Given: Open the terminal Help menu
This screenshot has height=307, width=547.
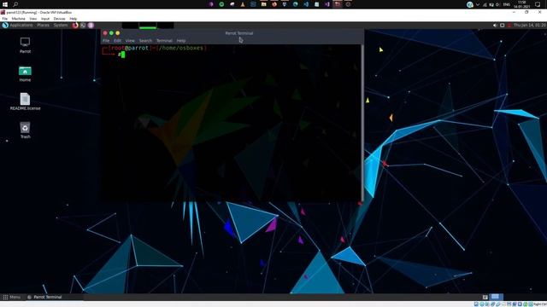Looking at the screenshot, I should tap(181, 41).
